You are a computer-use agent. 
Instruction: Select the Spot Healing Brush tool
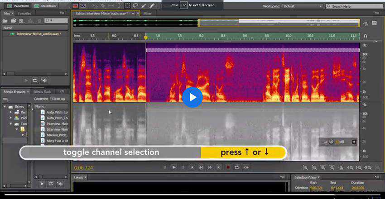(152, 6)
